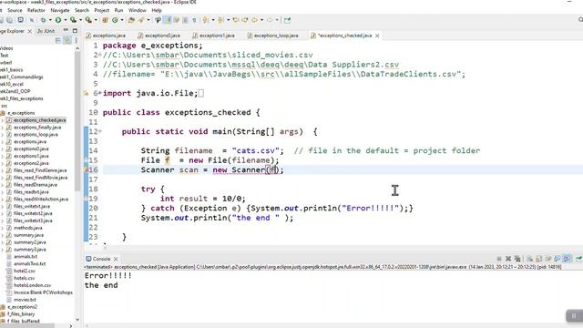
Task: Expand the folded imports on line 6
Action: pos(100,93)
